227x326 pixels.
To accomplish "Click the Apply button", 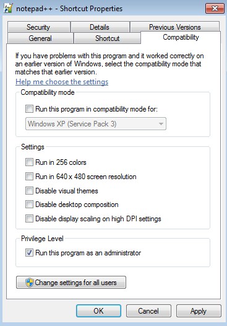I will pos(199,311).
